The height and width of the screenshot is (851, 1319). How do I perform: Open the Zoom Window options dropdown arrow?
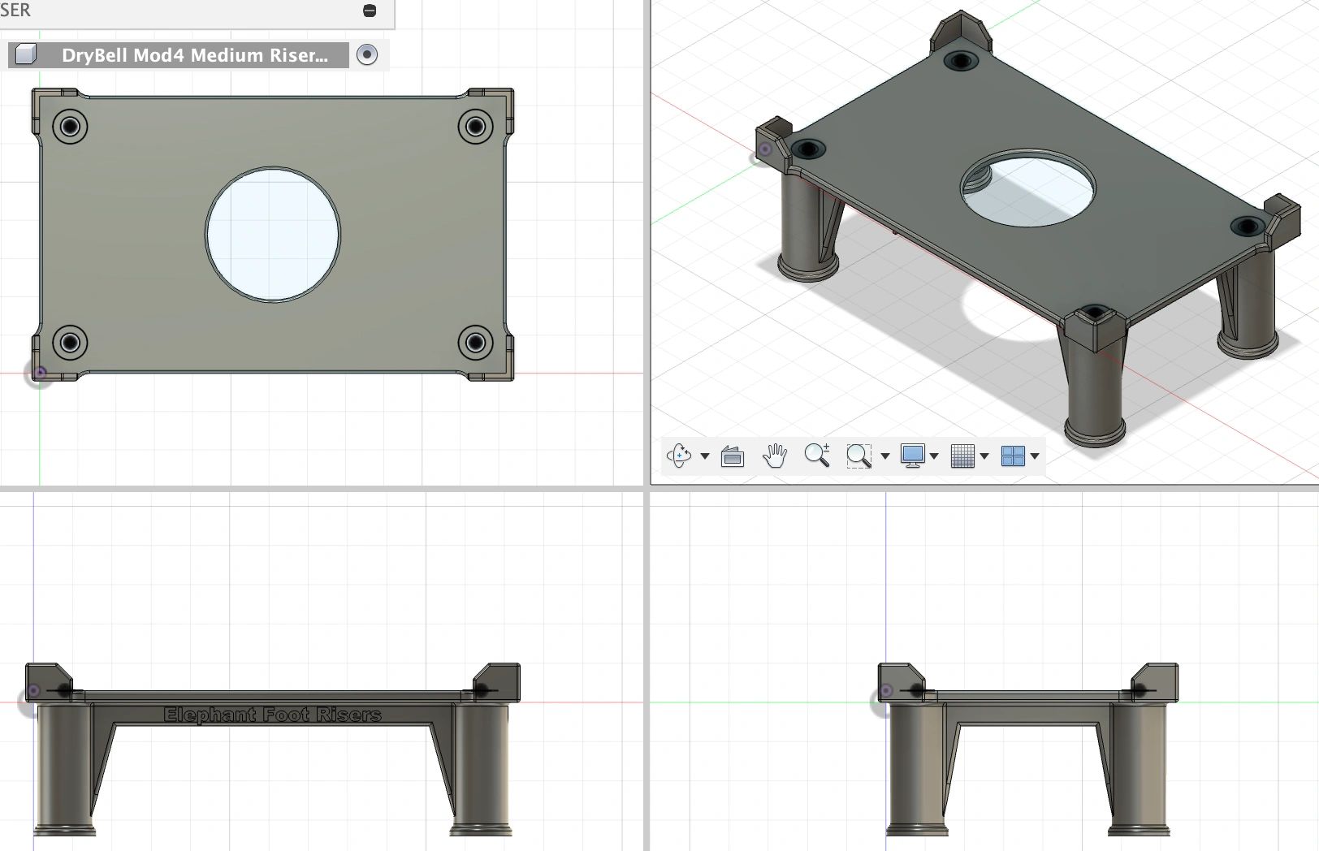click(885, 456)
